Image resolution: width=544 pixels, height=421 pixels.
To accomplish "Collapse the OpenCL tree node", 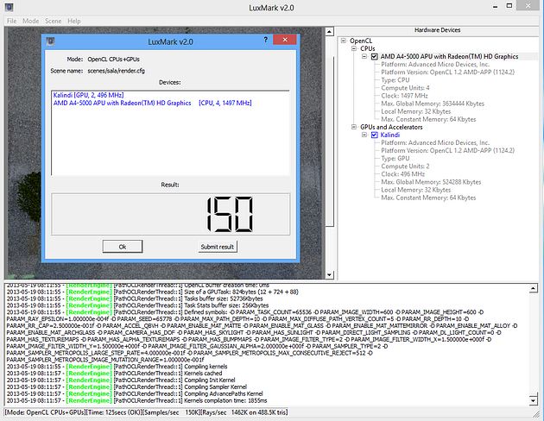I will 344,41.
